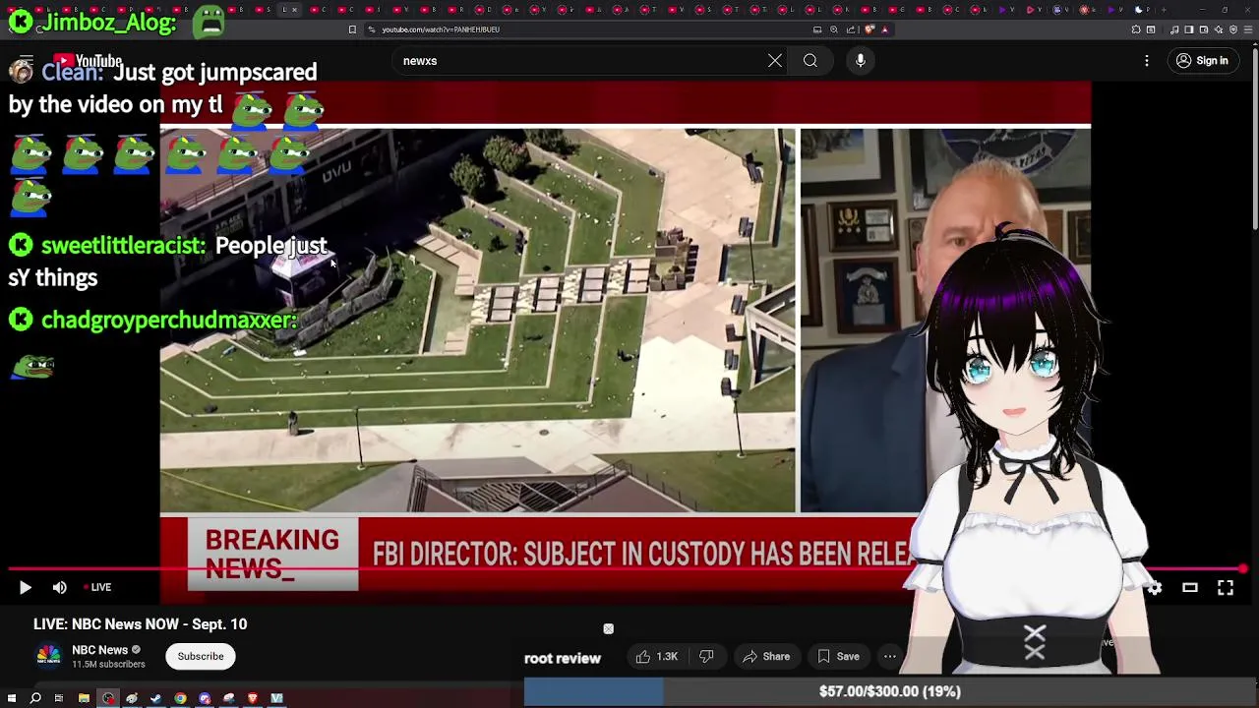Image resolution: width=1259 pixels, height=708 pixels.
Task: Click the video title 'LIVE: NBC News NOW - Sept. 10'
Action: click(x=140, y=624)
